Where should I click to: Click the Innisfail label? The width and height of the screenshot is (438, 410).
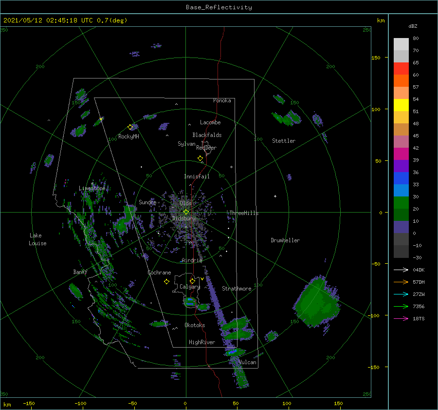pos(197,176)
